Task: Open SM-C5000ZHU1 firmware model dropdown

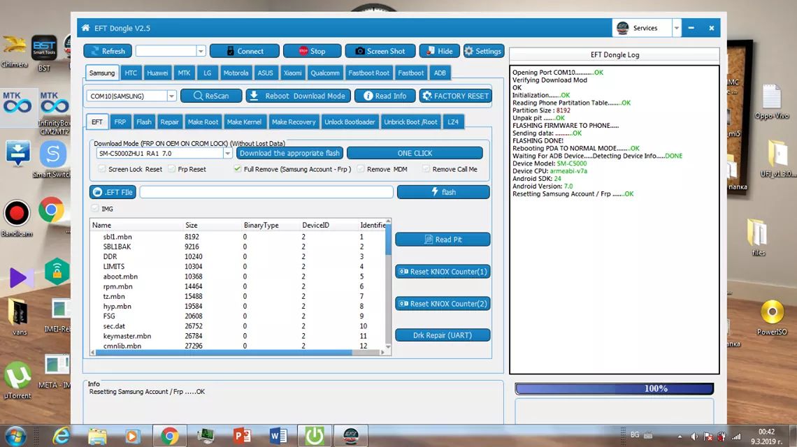Action: tap(228, 153)
